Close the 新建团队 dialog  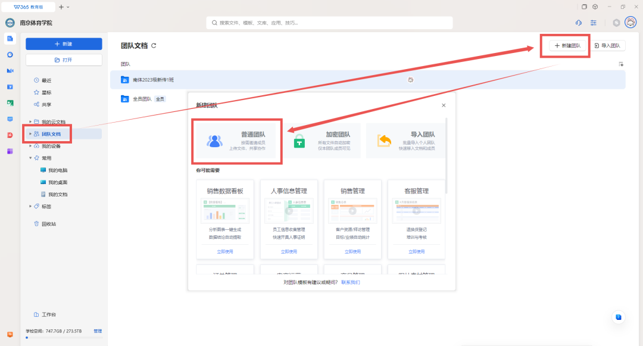click(444, 105)
